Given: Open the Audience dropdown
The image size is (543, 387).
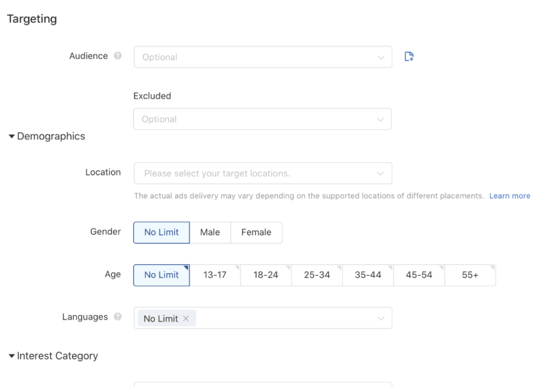Looking at the screenshot, I should [x=262, y=57].
